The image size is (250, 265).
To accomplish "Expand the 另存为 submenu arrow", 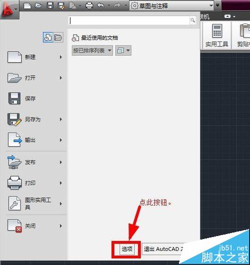I will 61,119.
